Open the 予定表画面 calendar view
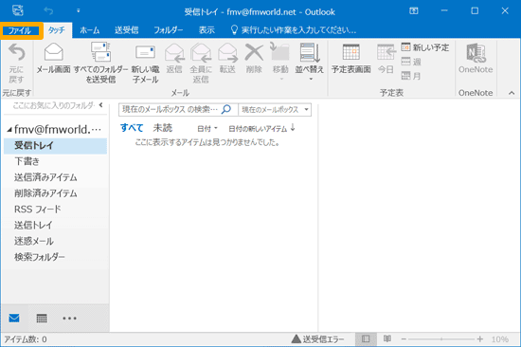The height and width of the screenshot is (347, 521). point(350,58)
